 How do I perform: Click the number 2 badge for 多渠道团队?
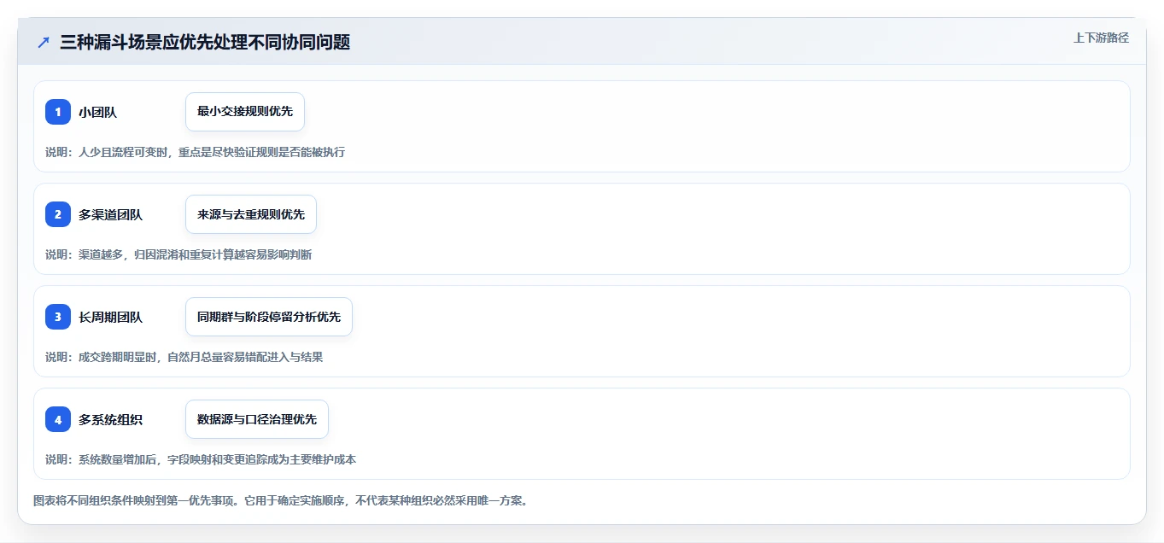tap(58, 214)
